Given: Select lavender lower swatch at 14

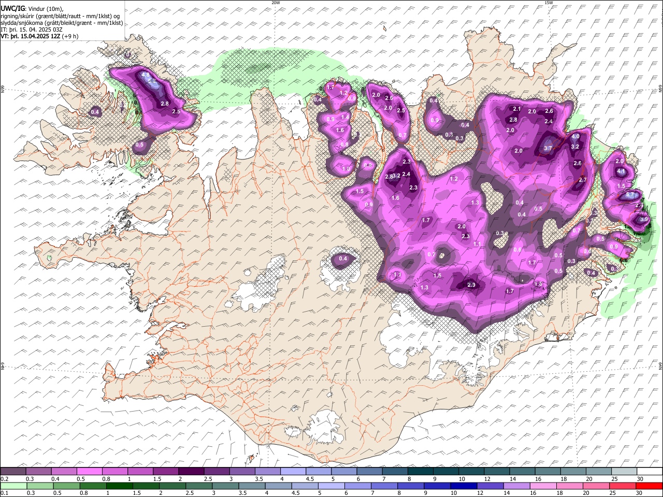Looking at the screenshot, I should pos(516,486).
